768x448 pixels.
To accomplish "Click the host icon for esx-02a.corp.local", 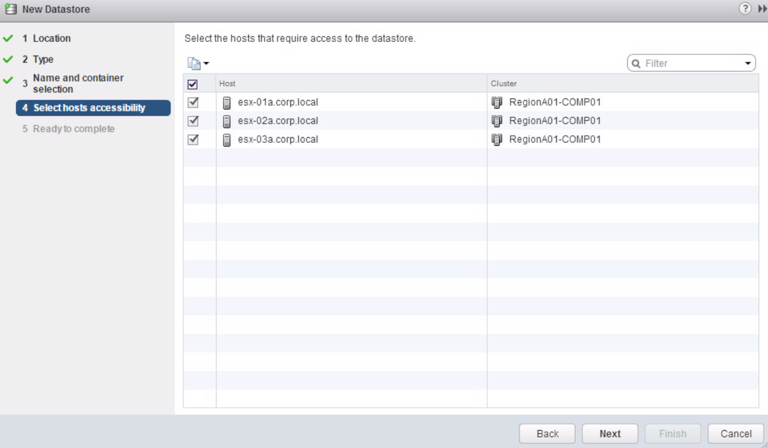I will click(227, 120).
